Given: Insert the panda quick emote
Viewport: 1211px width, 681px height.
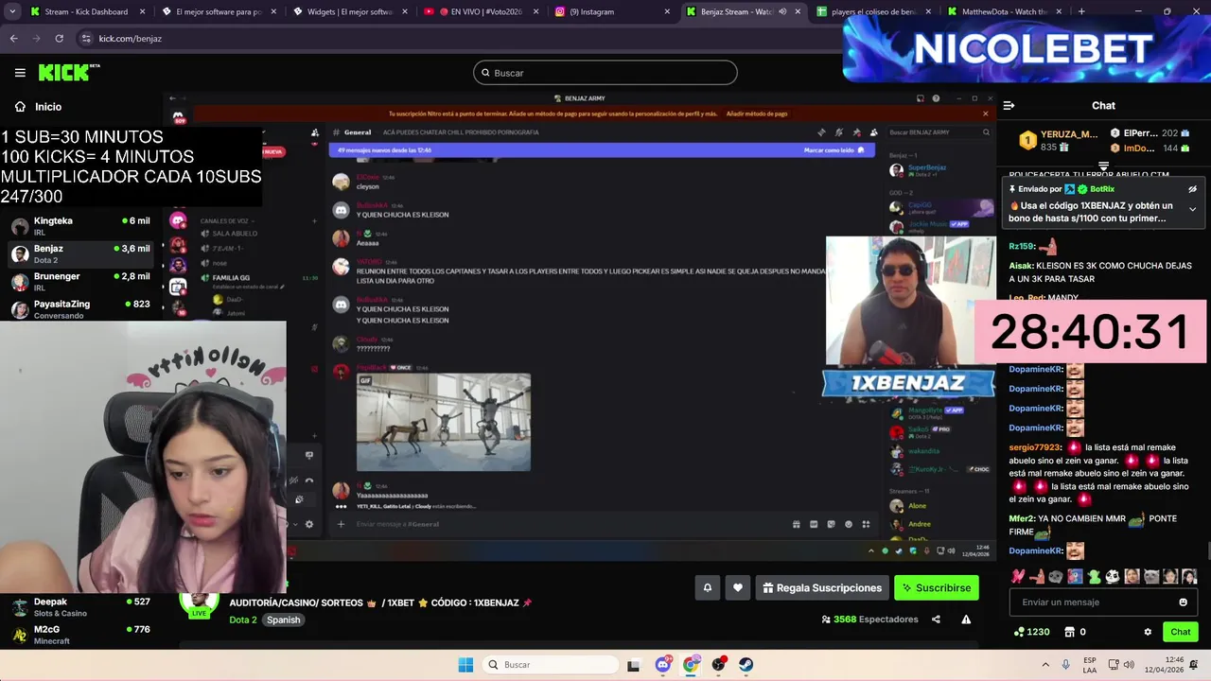Looking at the screenshot, I should (x=1113, y=576).
